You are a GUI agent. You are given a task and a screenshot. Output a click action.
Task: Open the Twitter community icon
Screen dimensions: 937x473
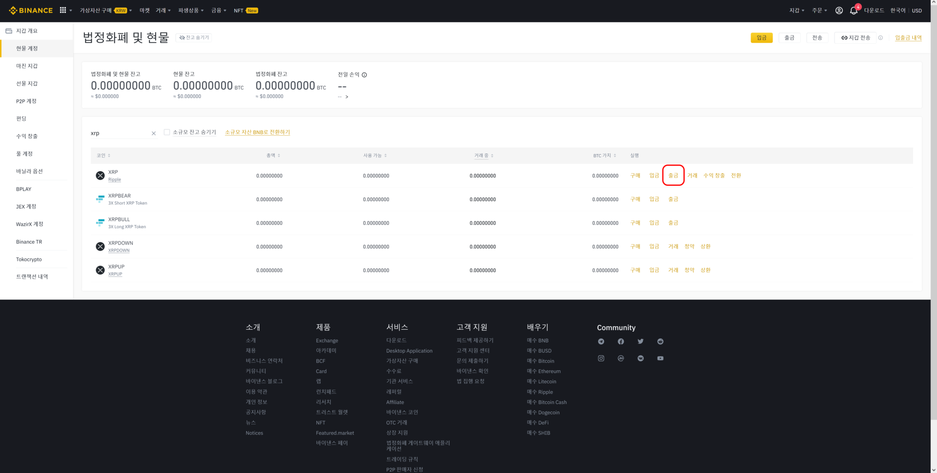tap(640, 341)
